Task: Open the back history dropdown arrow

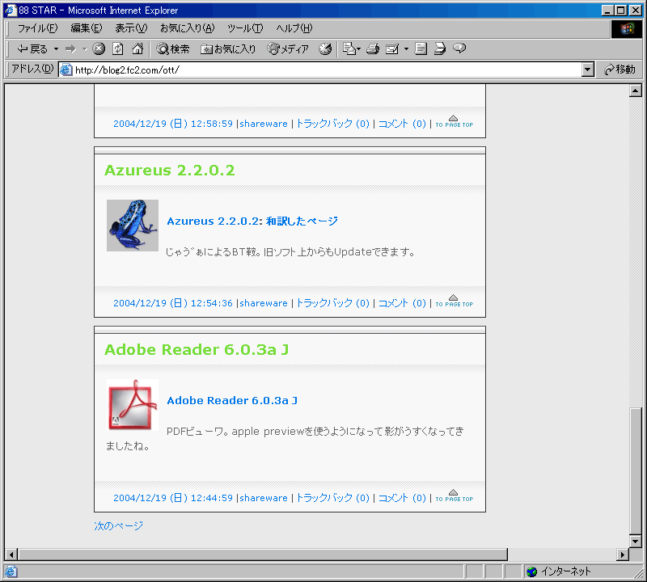Action: pos(56,49)
